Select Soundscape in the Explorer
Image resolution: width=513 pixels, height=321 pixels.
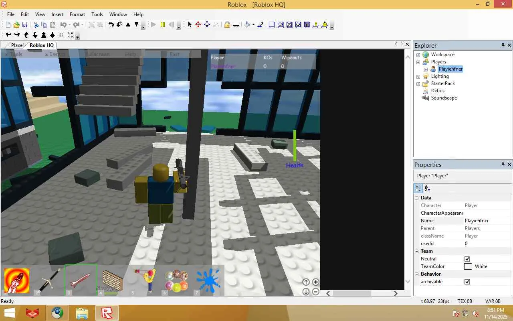pyautogui.click(x=444, y=98)
